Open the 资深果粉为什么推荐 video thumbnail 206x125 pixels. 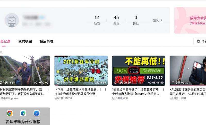(x=25, y=116)
